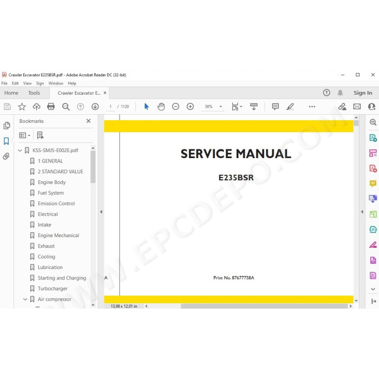Add a comment sticky note
Screen dimensions: 379x379
coord(275,107)
